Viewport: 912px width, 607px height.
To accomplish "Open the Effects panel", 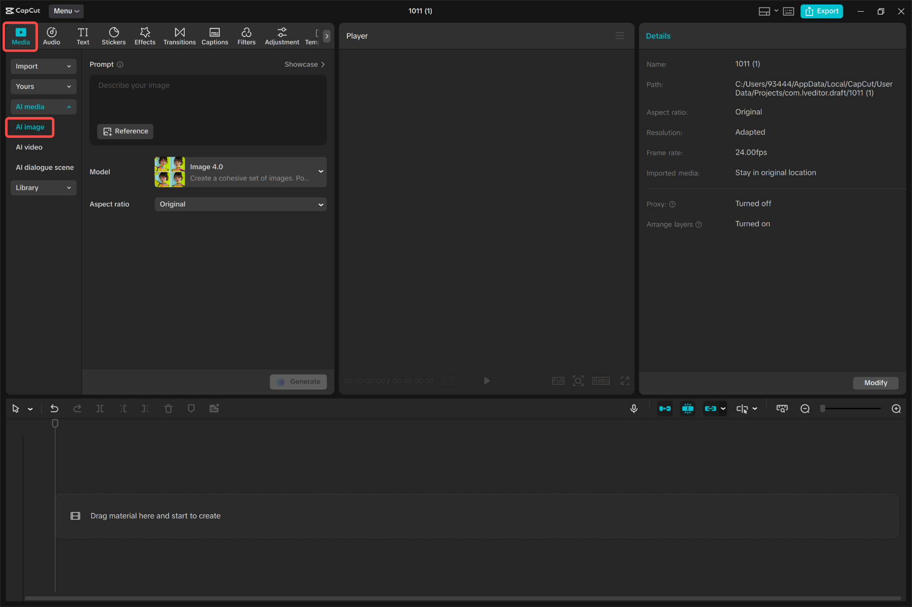I will pyautogui.click(x=145, y=36).
